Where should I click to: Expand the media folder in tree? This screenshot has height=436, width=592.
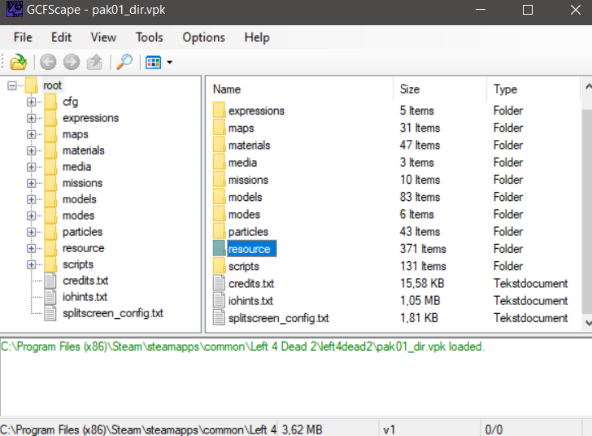pyautogui.click(x=32, y=167)
